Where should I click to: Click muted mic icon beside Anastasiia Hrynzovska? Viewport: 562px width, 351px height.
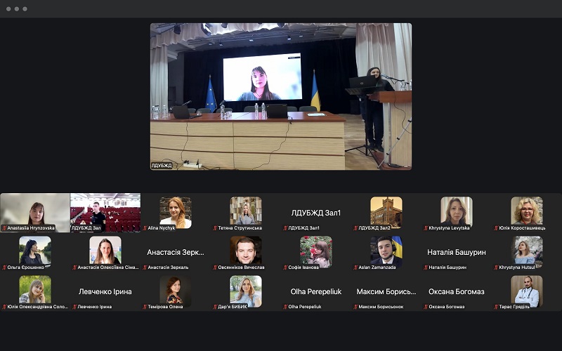tap(4, 228)
